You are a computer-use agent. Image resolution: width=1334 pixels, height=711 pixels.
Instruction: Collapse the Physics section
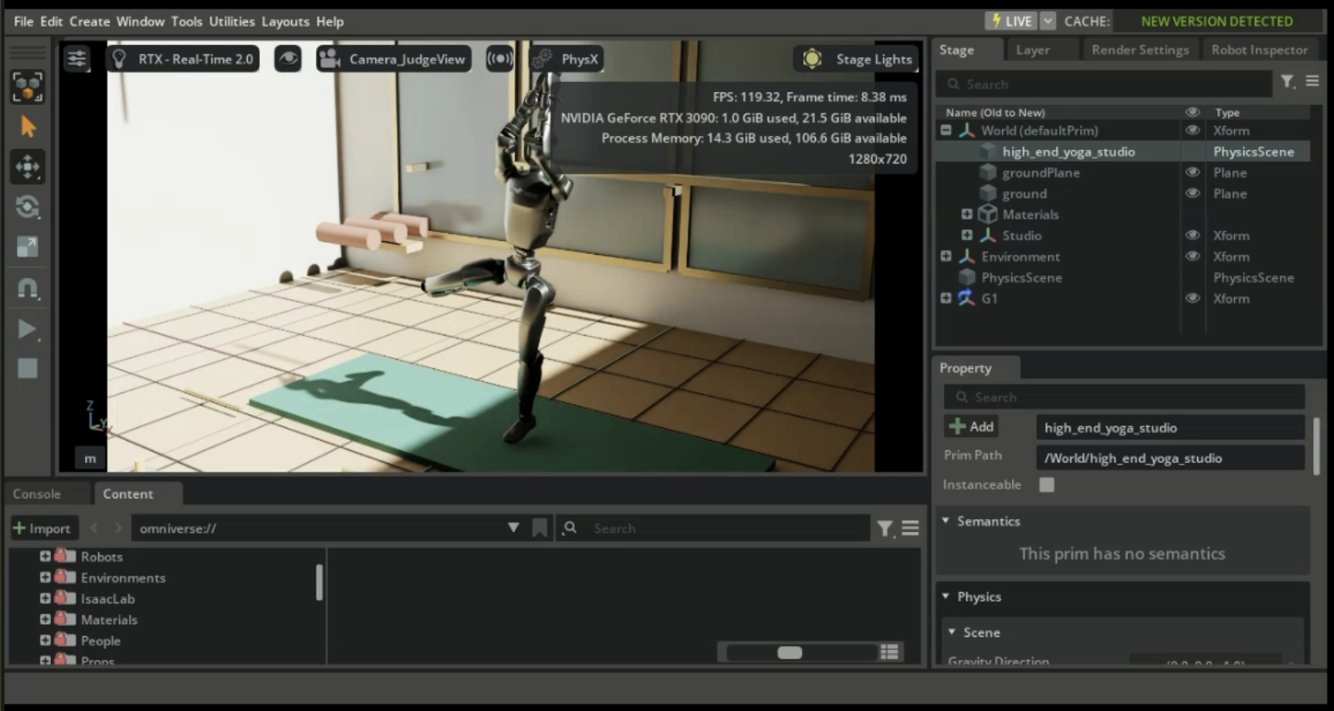(946, 597)
